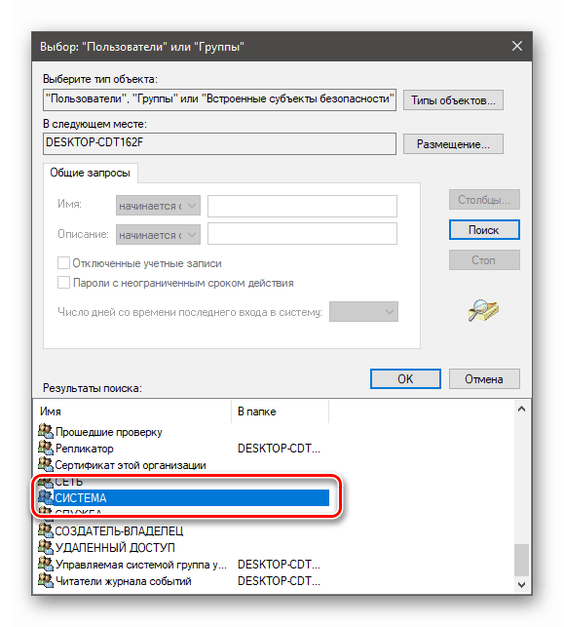
Task: Open the Описание condition dropdown
Action: click(x=158, y=235)
